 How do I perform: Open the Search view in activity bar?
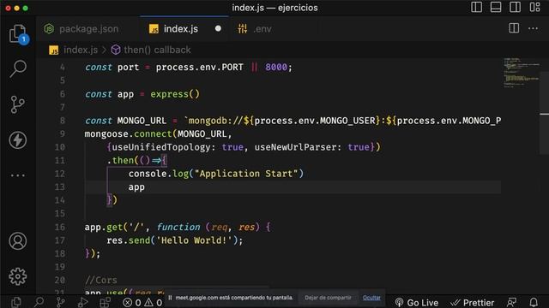pyautogui.click(x=17, y=68)
